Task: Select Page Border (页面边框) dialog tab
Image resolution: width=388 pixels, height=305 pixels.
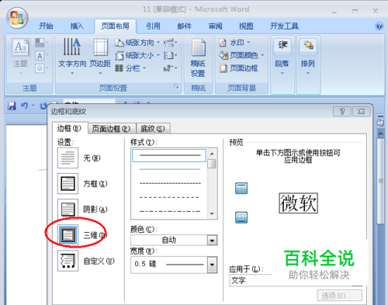Action: coord(112,128)
